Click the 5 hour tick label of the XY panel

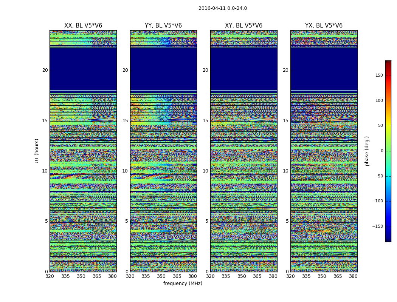(x=206, y=221)
